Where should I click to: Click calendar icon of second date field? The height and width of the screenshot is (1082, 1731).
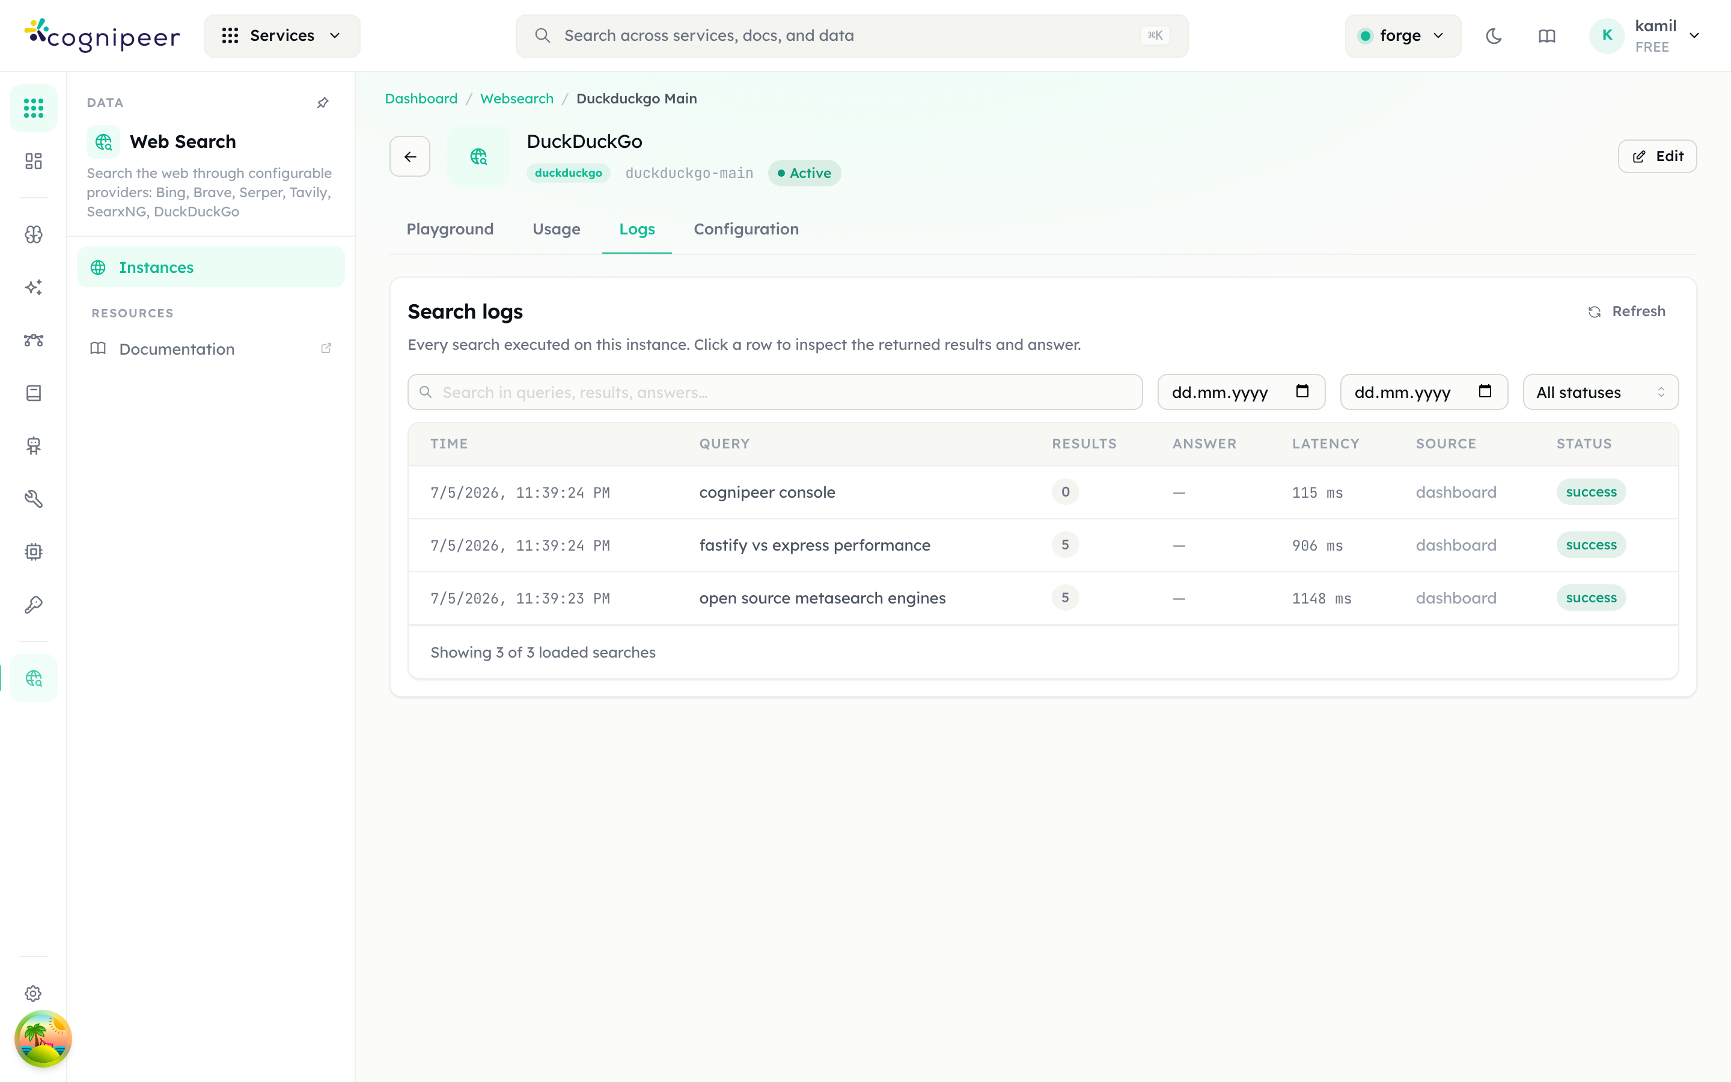pos(1485,391)
